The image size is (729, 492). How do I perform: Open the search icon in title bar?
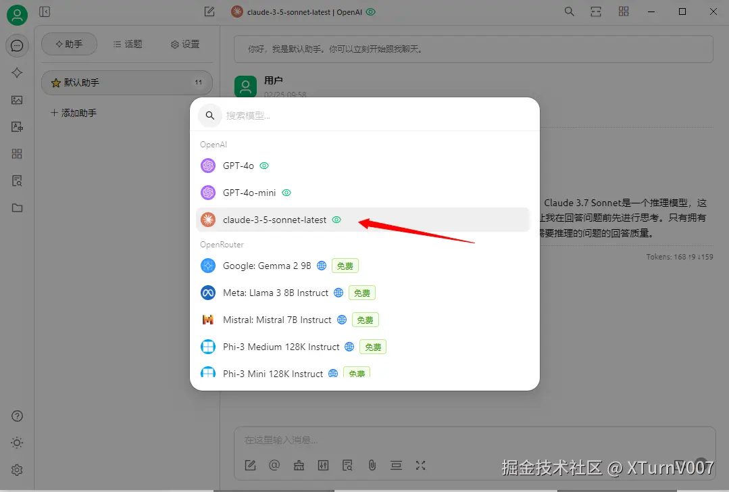tap(569, 11)
